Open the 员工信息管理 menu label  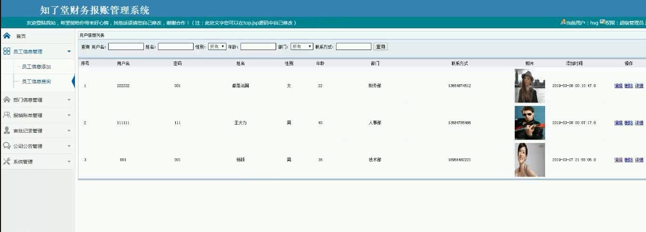pos(28,52)
